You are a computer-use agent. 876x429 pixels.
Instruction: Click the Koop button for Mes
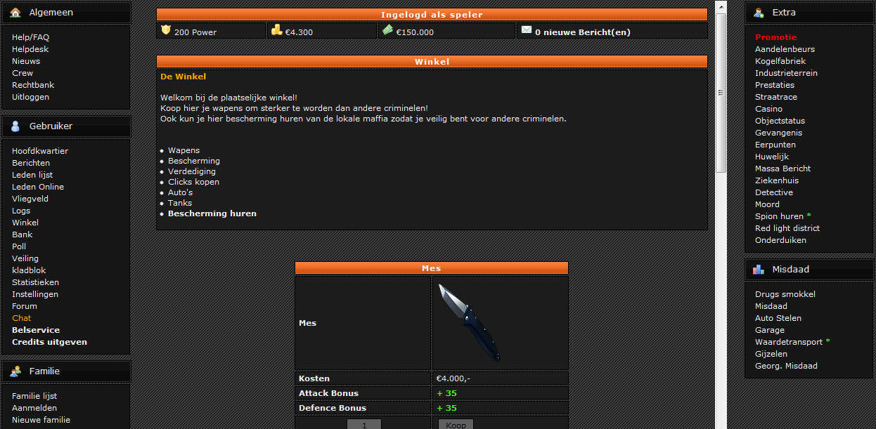tap(456, 424)
